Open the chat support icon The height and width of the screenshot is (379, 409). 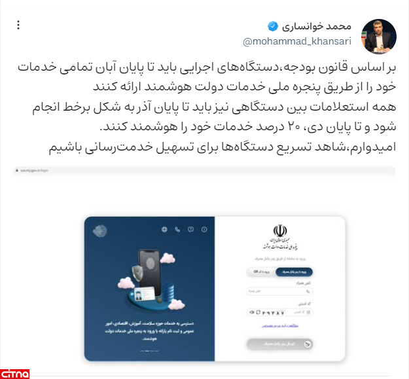tap(190, 229)
